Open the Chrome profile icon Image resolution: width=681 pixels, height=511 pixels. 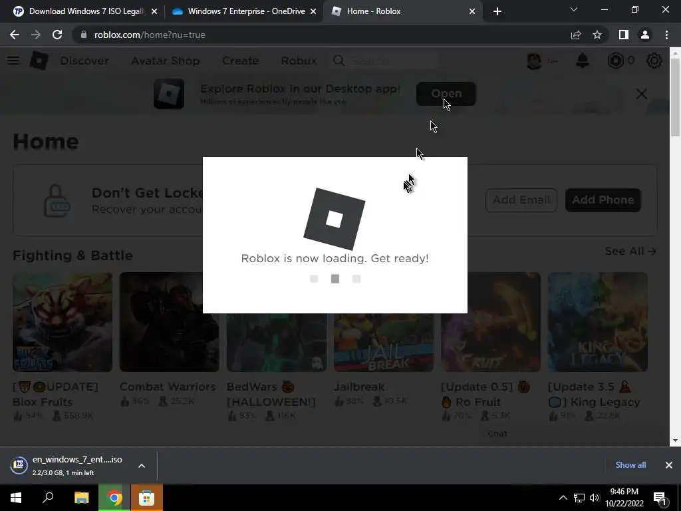point(645,35)
